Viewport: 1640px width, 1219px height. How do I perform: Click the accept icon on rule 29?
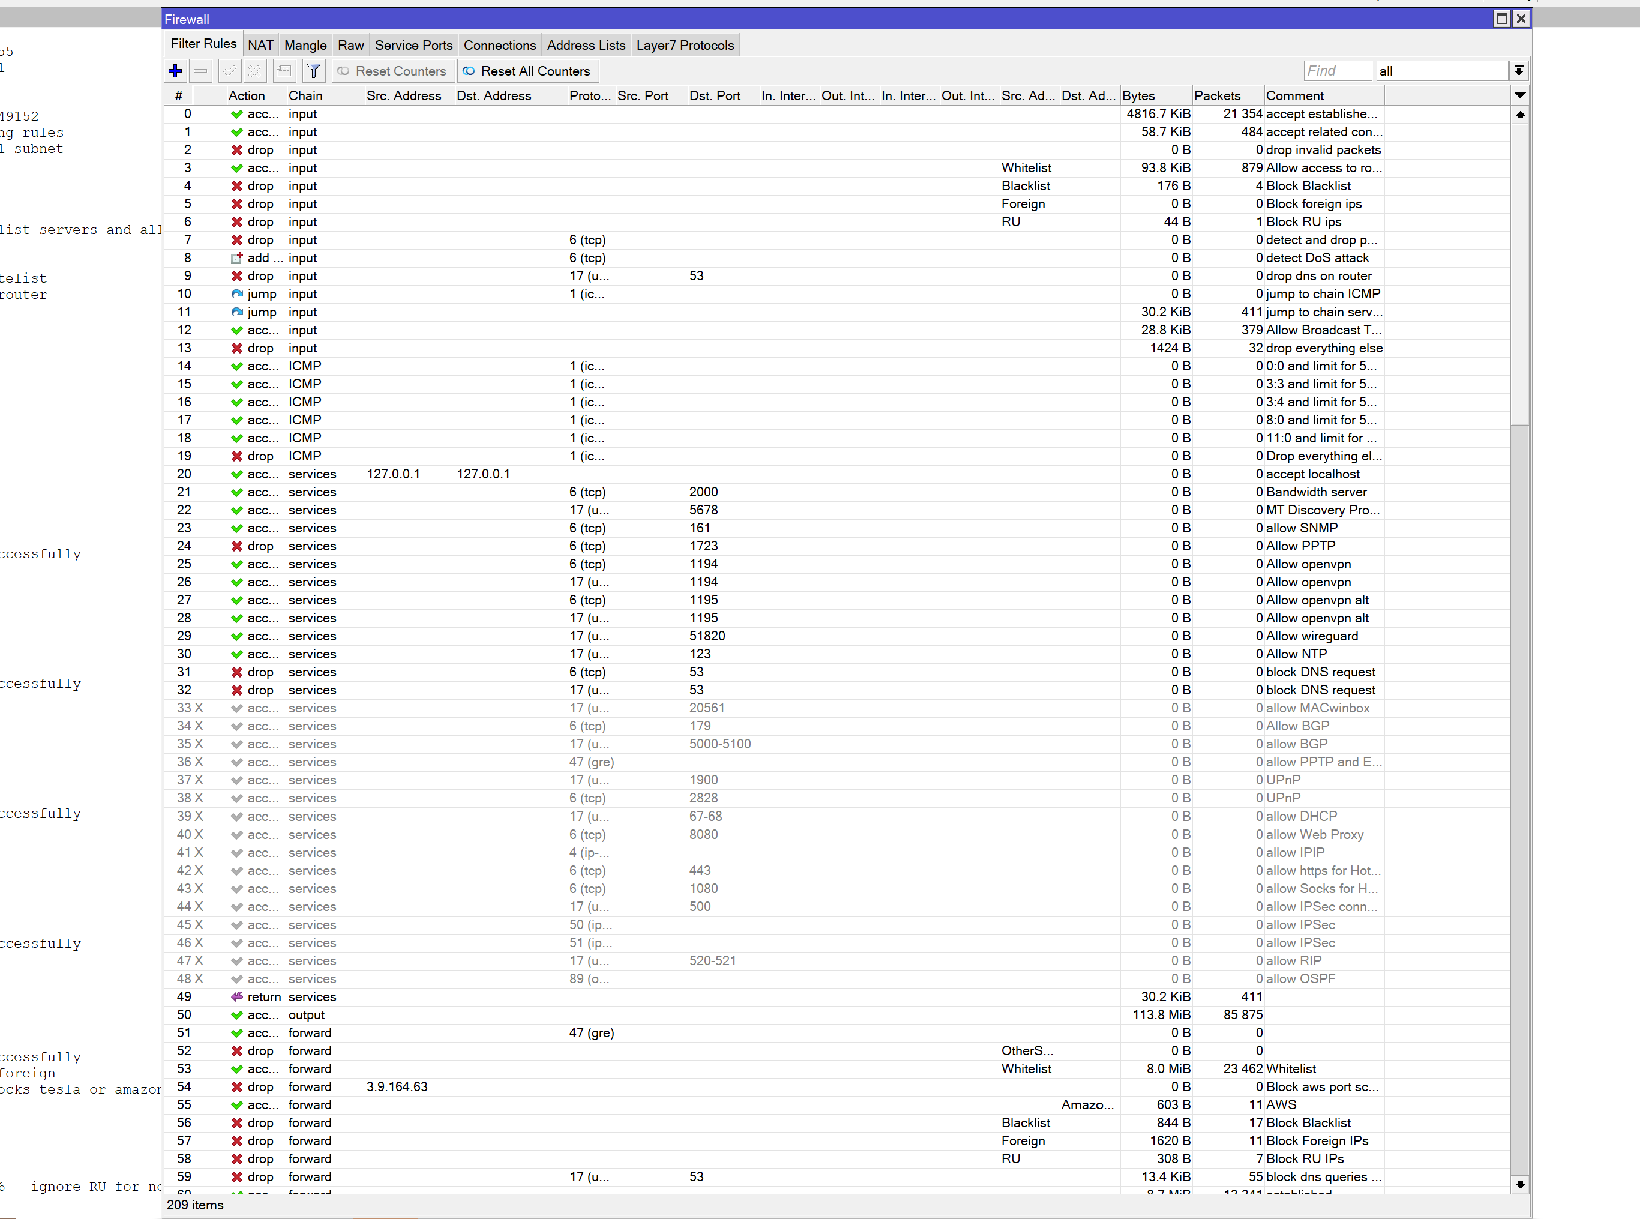(237, 636)
